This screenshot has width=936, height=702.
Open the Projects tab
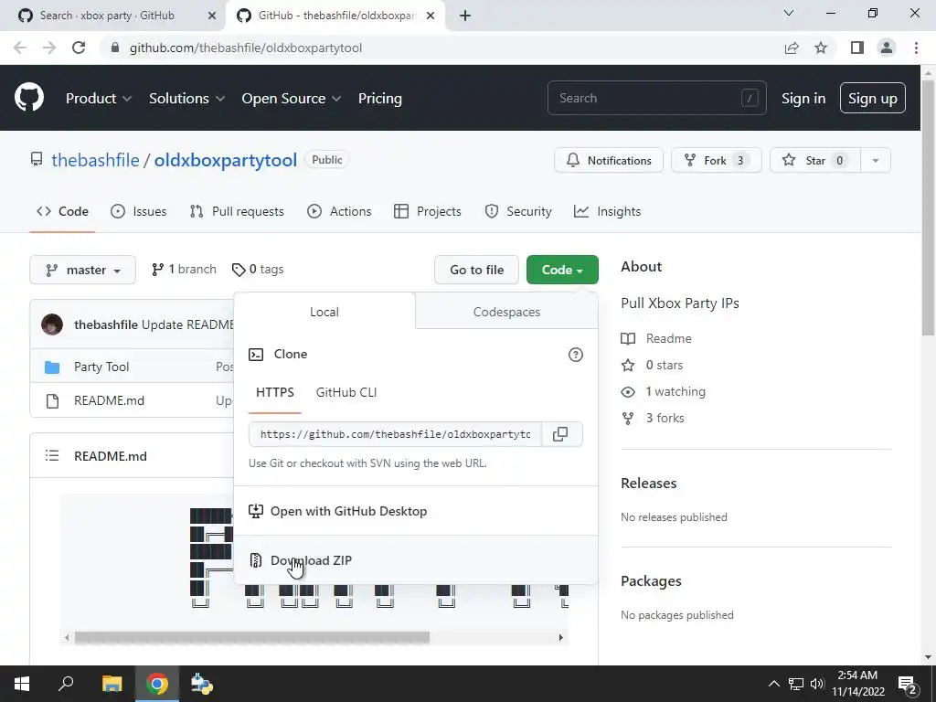click(428, 211)
